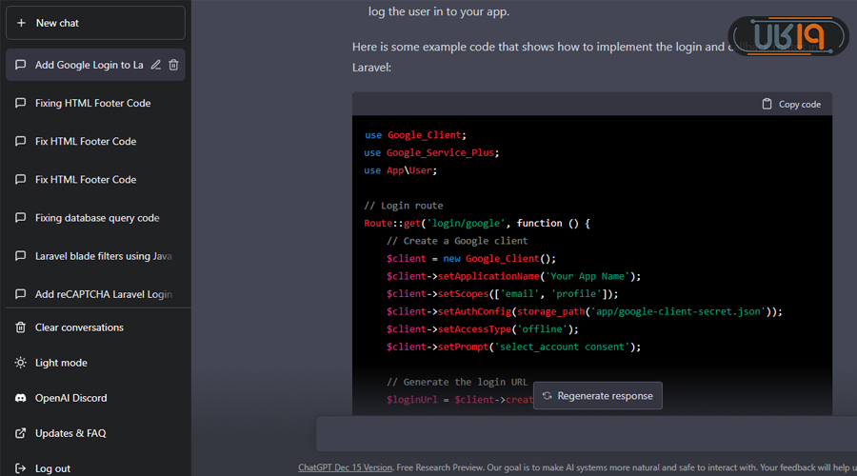Click the external link icon for Updates & FAQ
This screenshot has height=476, width=857.
point(21,433)
